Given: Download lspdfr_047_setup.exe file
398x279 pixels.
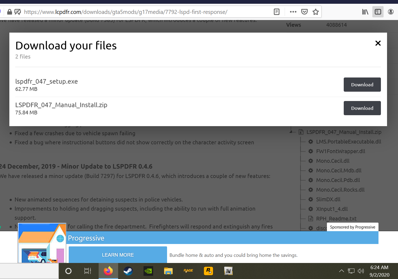Looking at the screenshot, I should click(x=362, y=84).
